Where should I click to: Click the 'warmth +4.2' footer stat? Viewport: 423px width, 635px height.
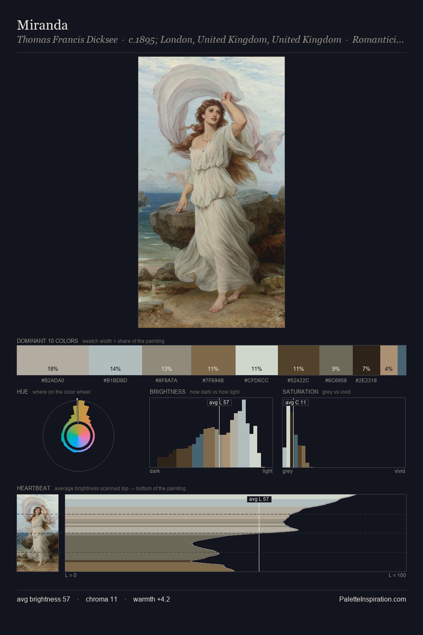151,599
